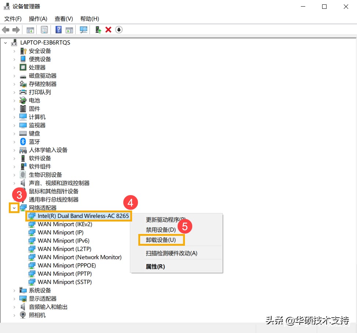Click the Properties toolbar icon
This screenshot has width=357, height=333.
pos(44,29)
